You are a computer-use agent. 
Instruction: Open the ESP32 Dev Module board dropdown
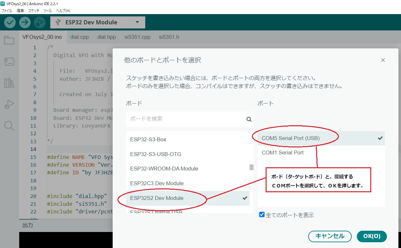pyautogui.click(x=98, y=22)
